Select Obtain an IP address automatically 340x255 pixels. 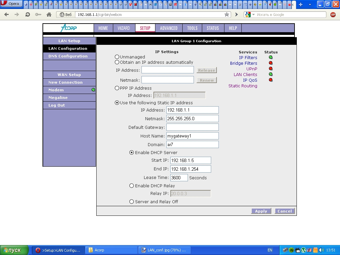pos(117,62)
